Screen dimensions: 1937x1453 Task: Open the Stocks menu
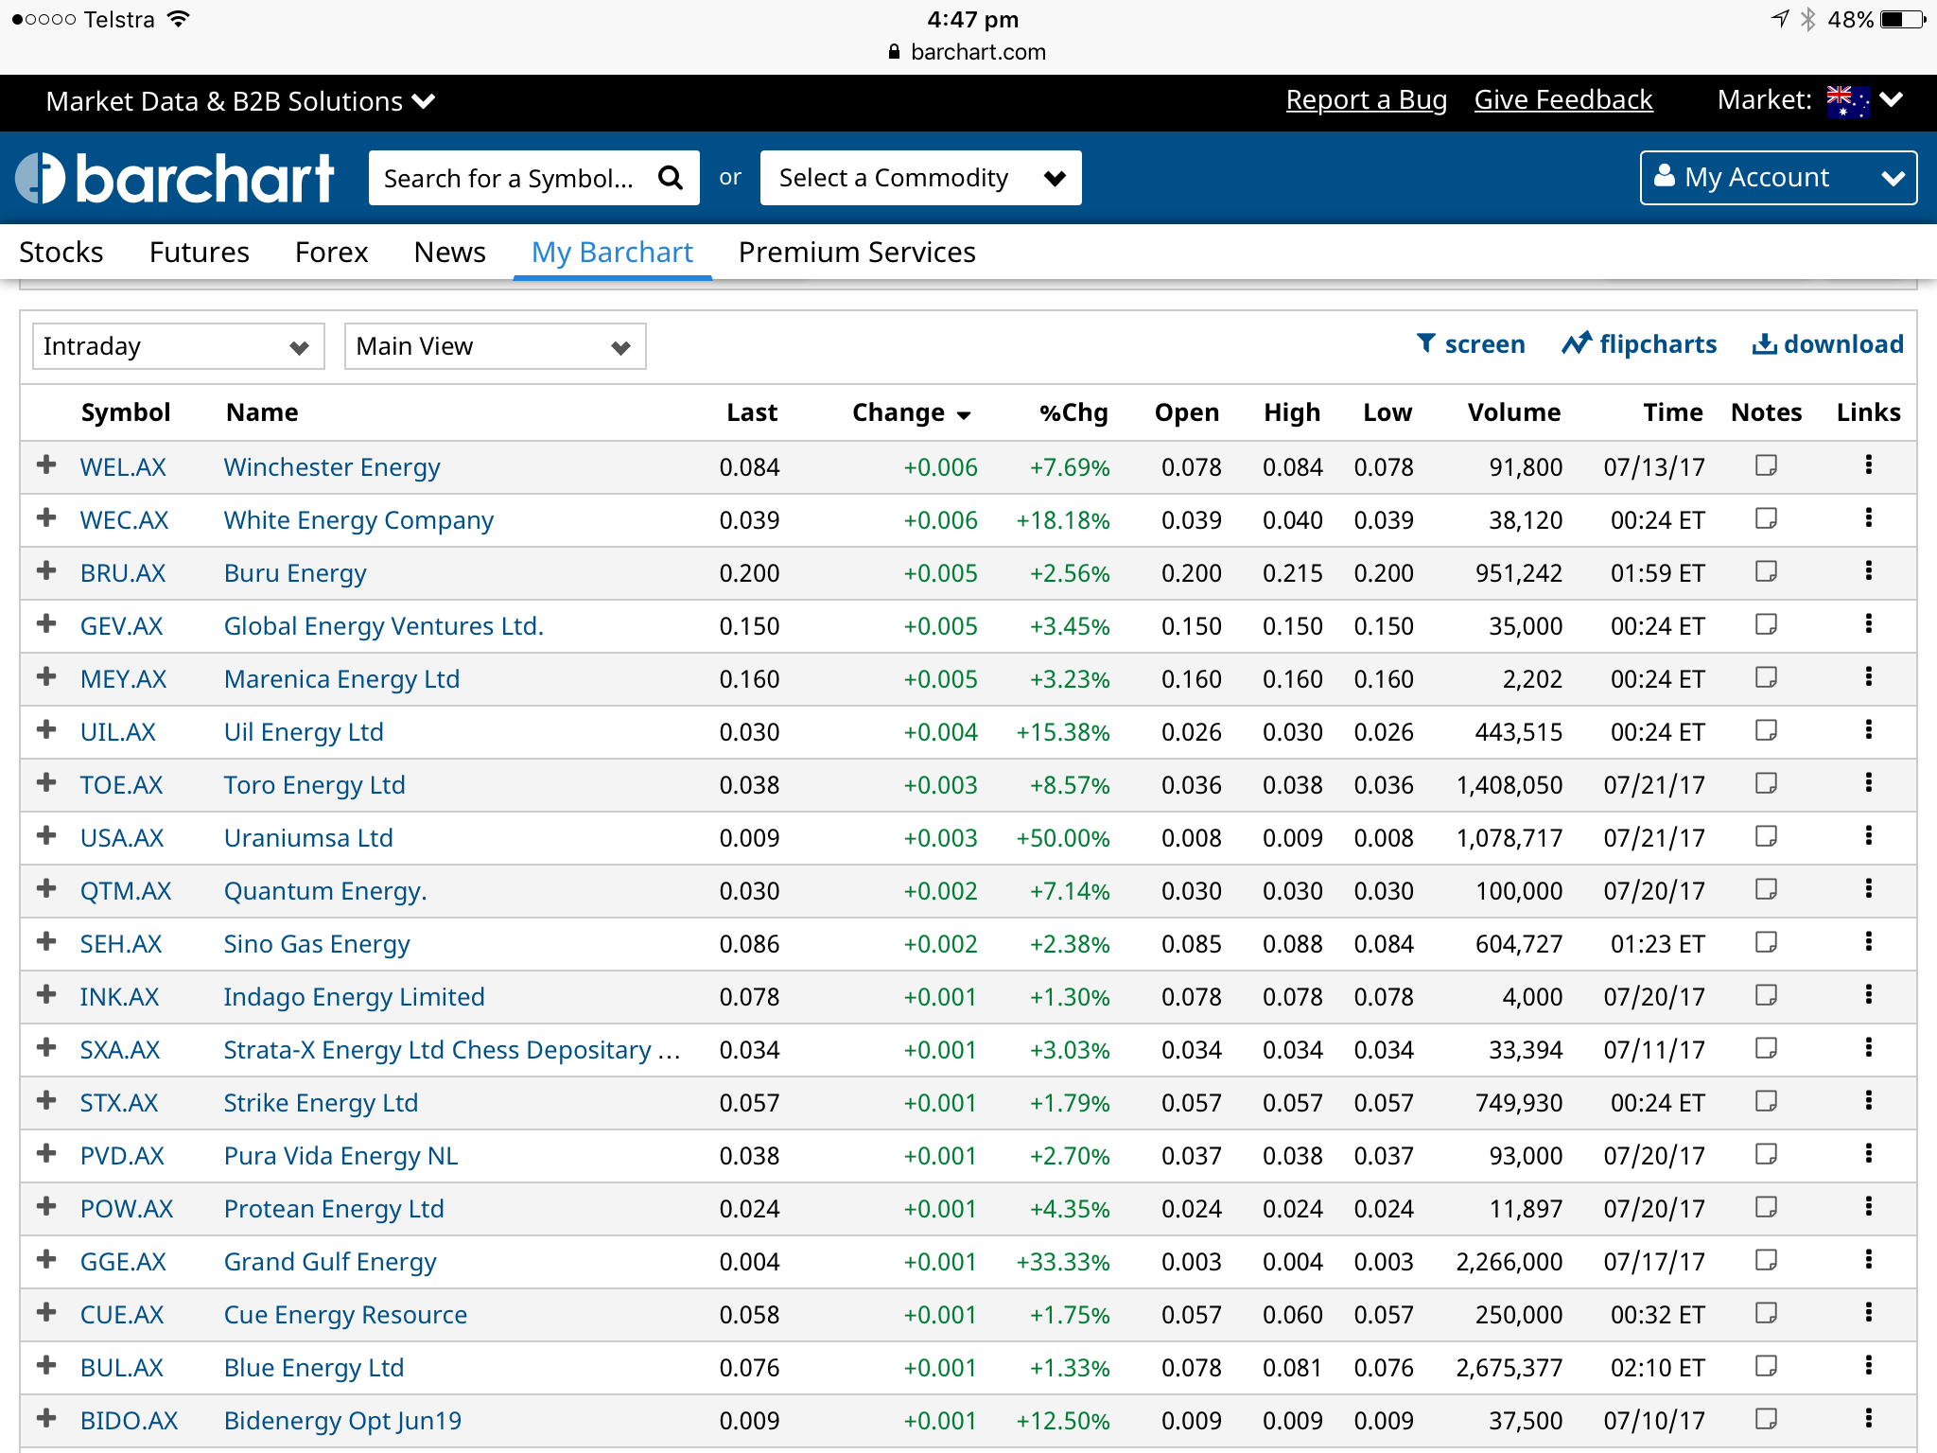click(x=61, y=253)
